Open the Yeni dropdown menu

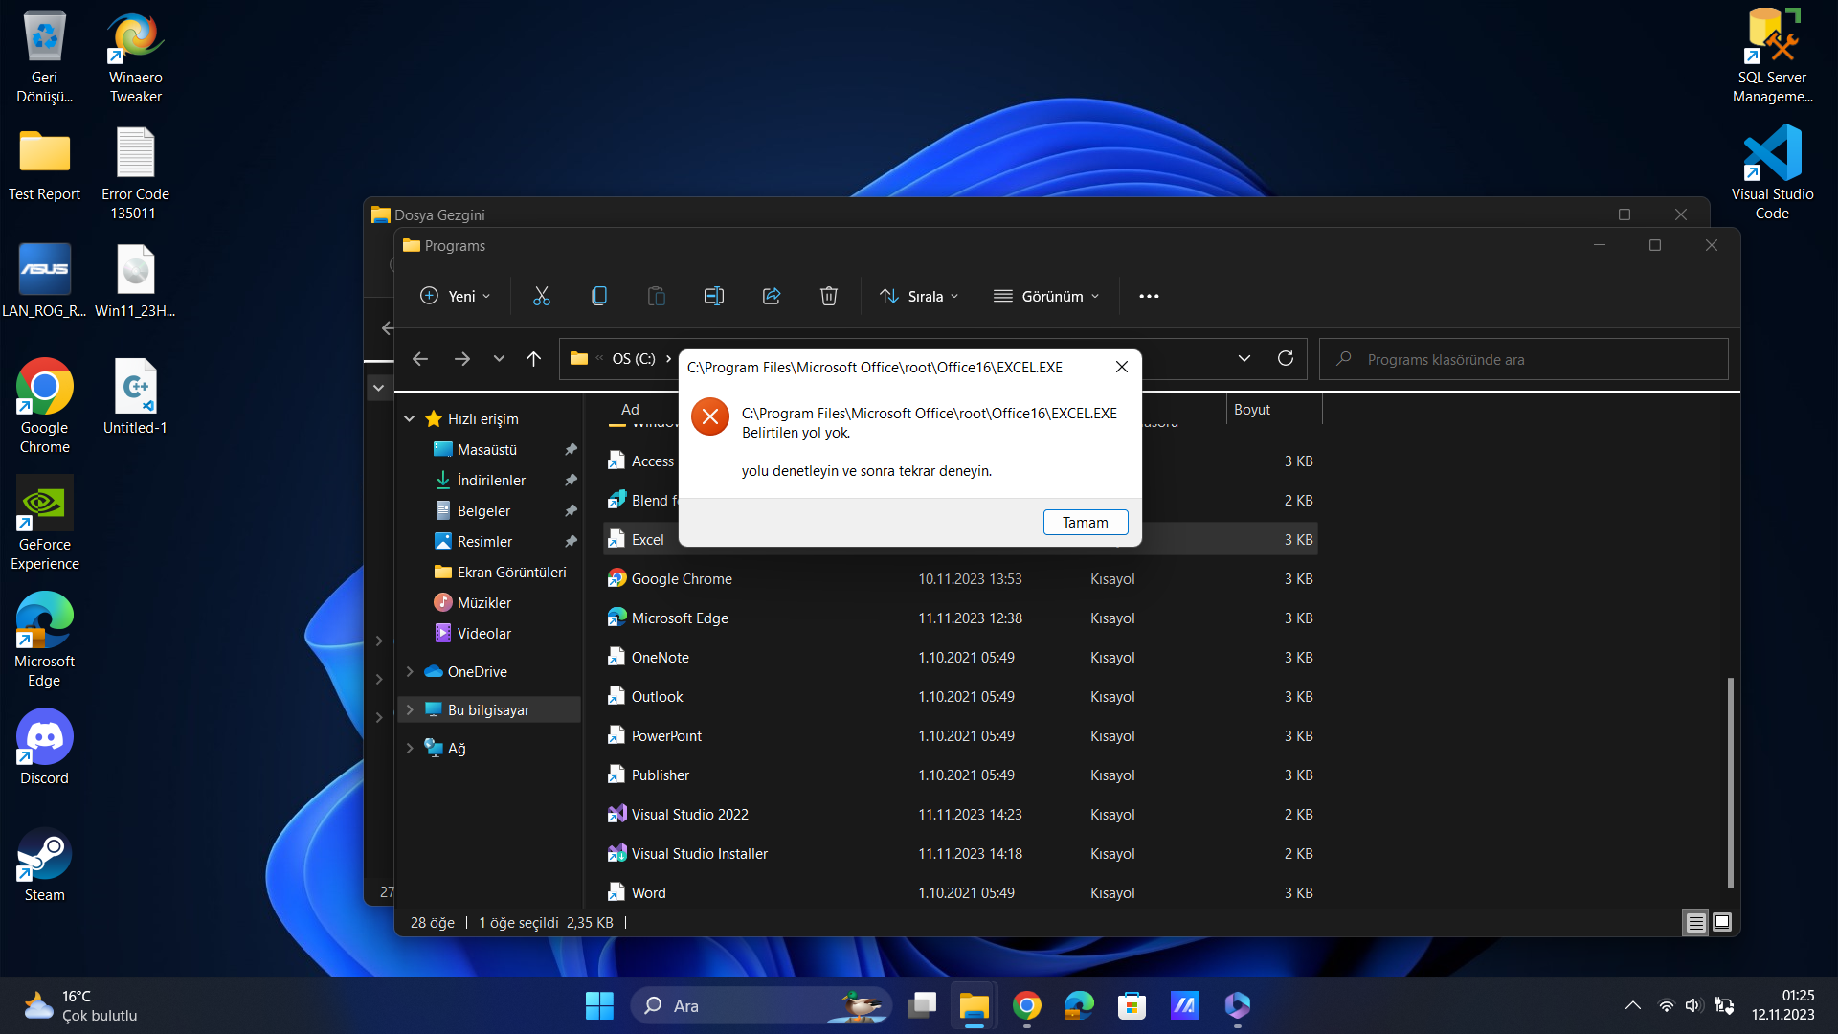click(x=456, y=296)
